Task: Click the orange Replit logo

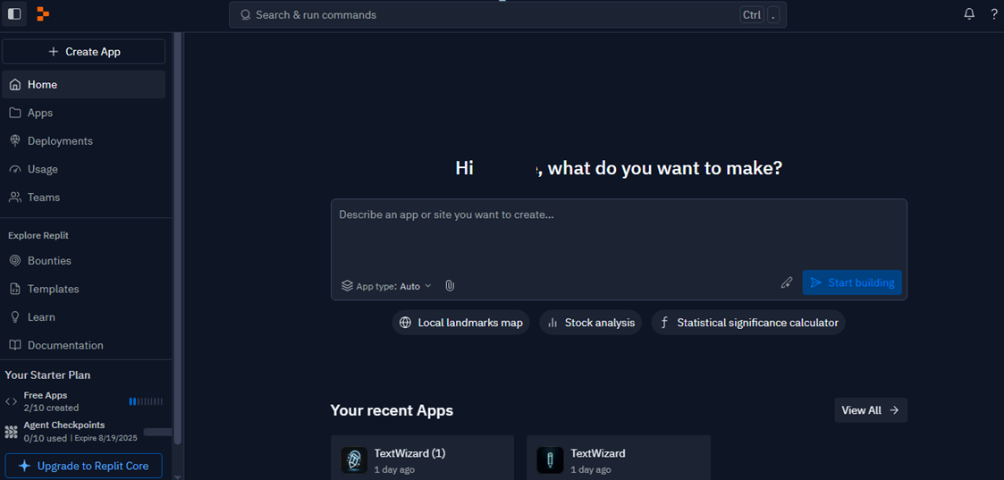Action: (43, 14)
